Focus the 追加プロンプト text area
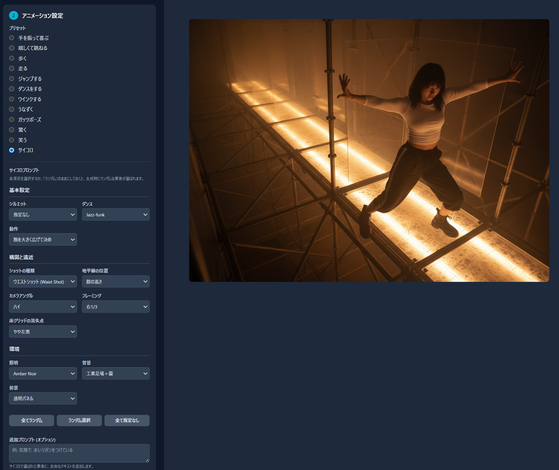The width and height of the screenshot is (559, 470). [79, 453]
